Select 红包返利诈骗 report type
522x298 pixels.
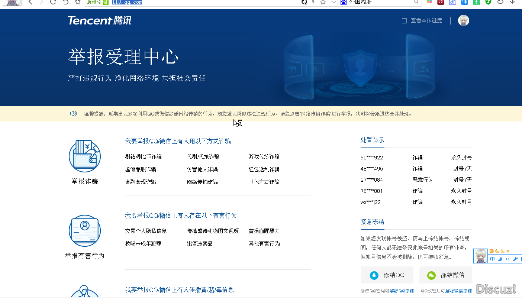tap(264, 169)
